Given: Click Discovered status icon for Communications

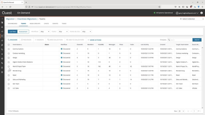Looking at the screenshot, I should click(61, 49).
